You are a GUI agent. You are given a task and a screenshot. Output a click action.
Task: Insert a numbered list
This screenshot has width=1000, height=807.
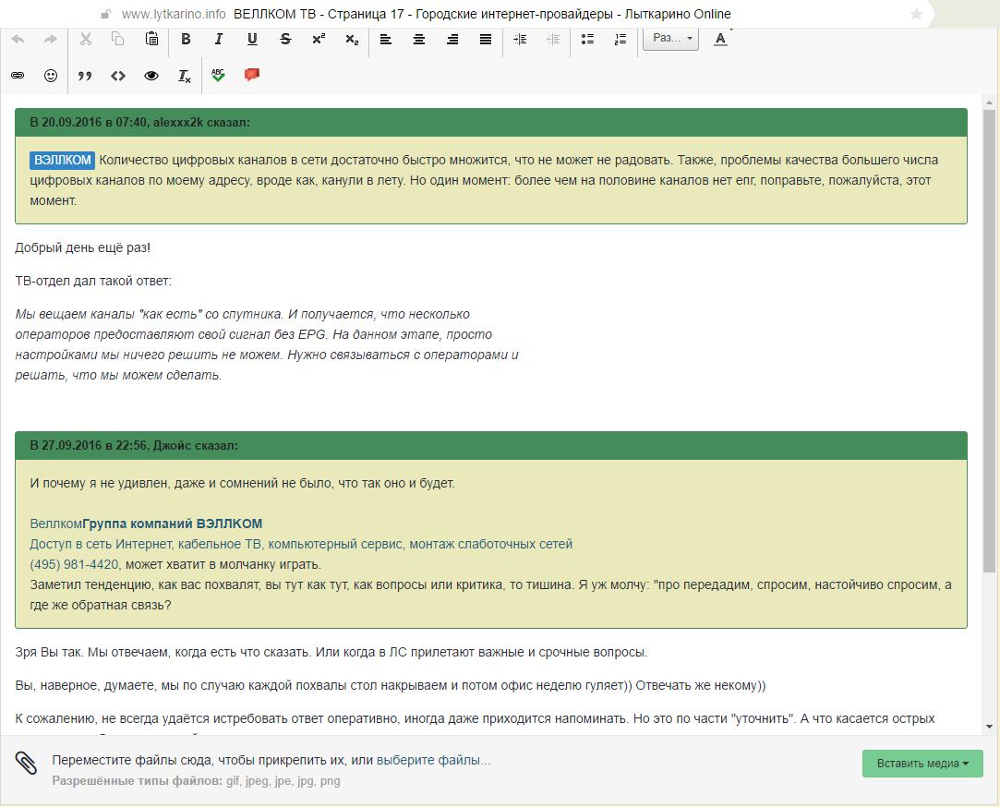(x=620, y=40)
